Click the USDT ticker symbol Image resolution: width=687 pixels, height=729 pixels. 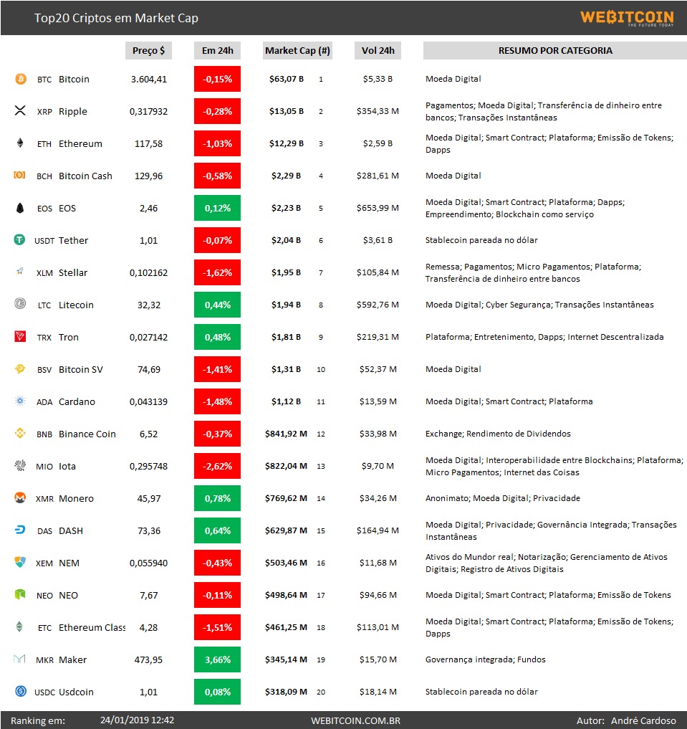pyautogui.click(x=44, y=241)
